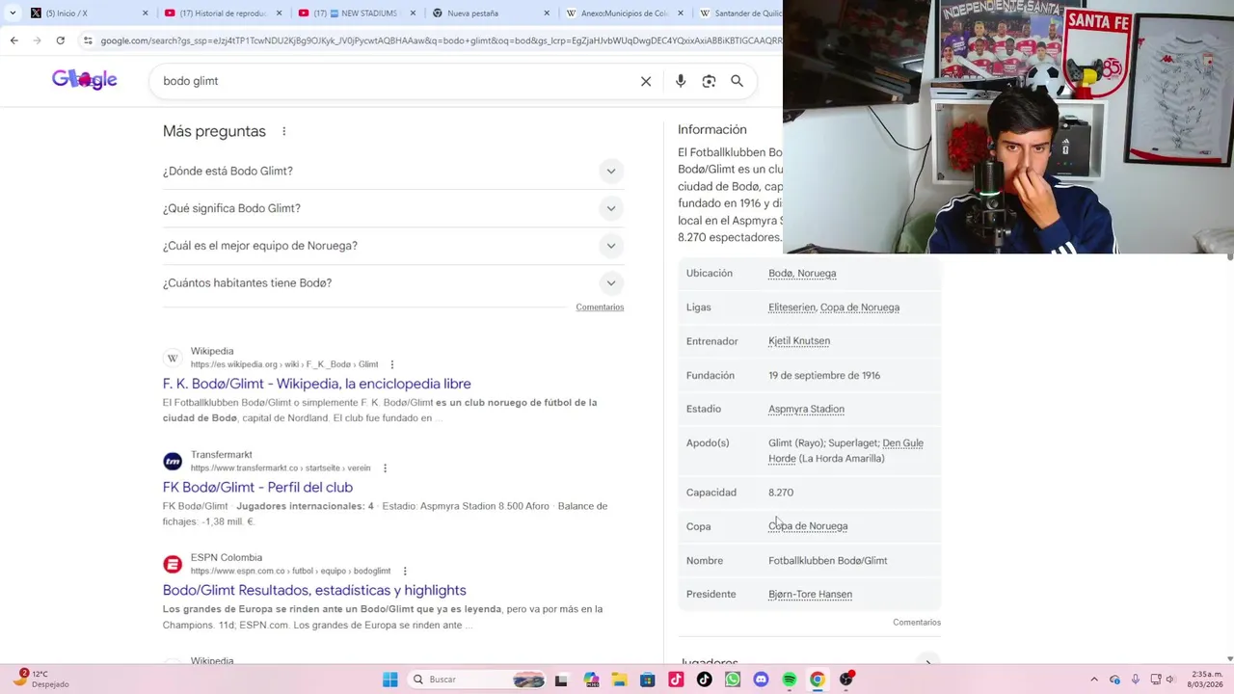
Task: Click 'Comentarios' under the information panel
Action: (917, 623)
